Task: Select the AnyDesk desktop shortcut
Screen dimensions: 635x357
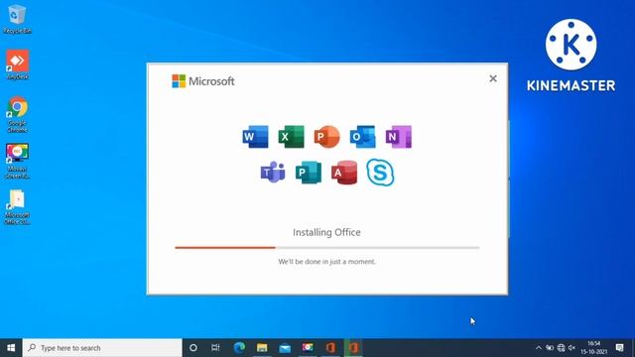Action: pyautogui.click(x=17, y=64)
